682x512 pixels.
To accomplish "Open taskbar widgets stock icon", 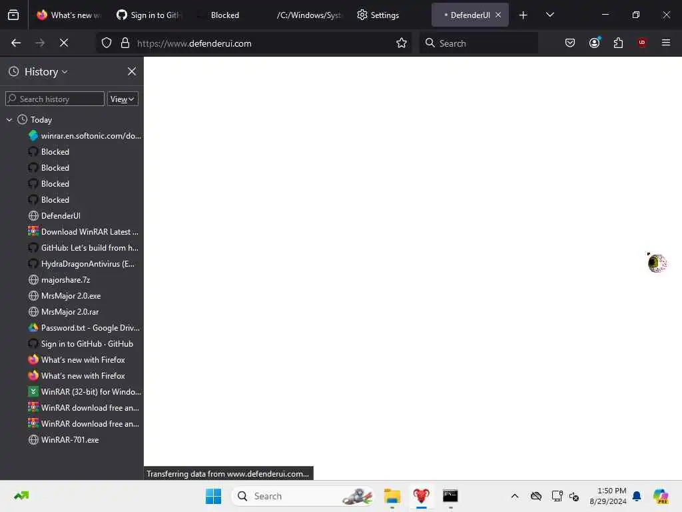I will click(21, 496).
